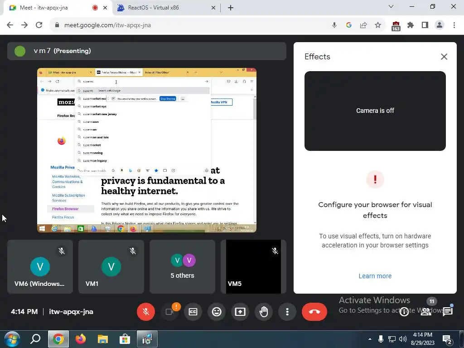Share this page icon

363,25
